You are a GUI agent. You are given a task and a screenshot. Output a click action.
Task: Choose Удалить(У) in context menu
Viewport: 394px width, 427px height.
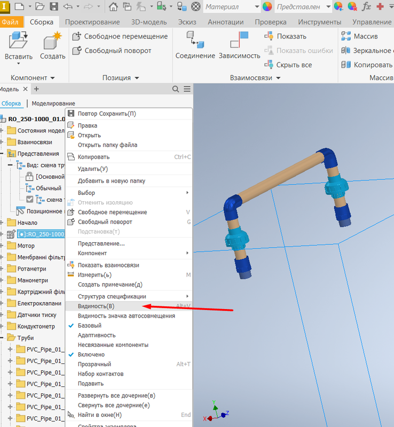(x=129, y=169)
